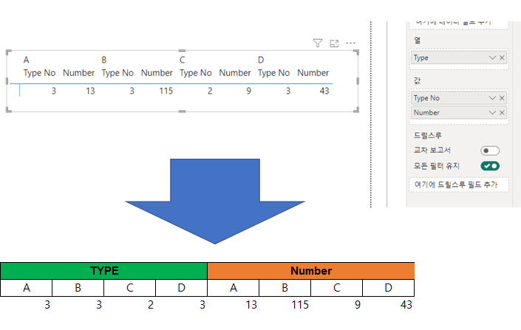Click the Type No header under C
The height and width of the screenshot is (330, 521).
(195, 73)
